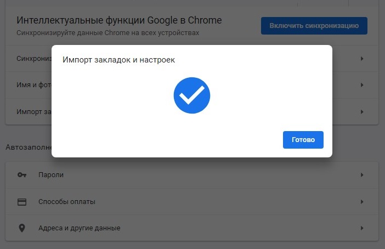Click the location pin icon for Адреса
This screenshot has width=385, height=249.
point(22,228)
